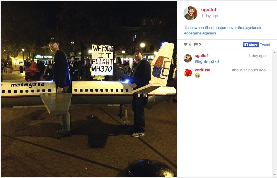Open sgallof's large profile avatar
This screenshot has height=178, width=277.
(190, 13)
